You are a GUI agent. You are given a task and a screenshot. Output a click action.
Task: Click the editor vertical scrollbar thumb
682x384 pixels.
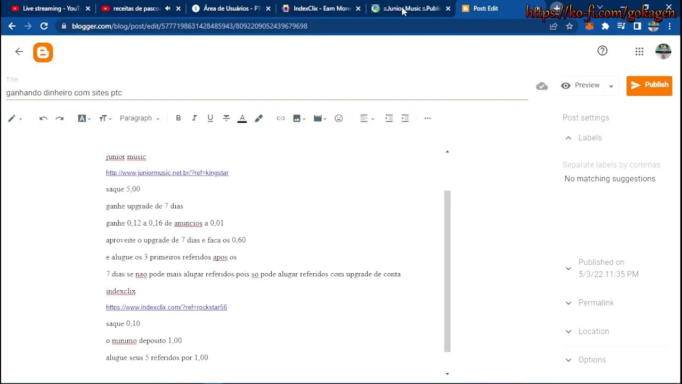point(448,271)
